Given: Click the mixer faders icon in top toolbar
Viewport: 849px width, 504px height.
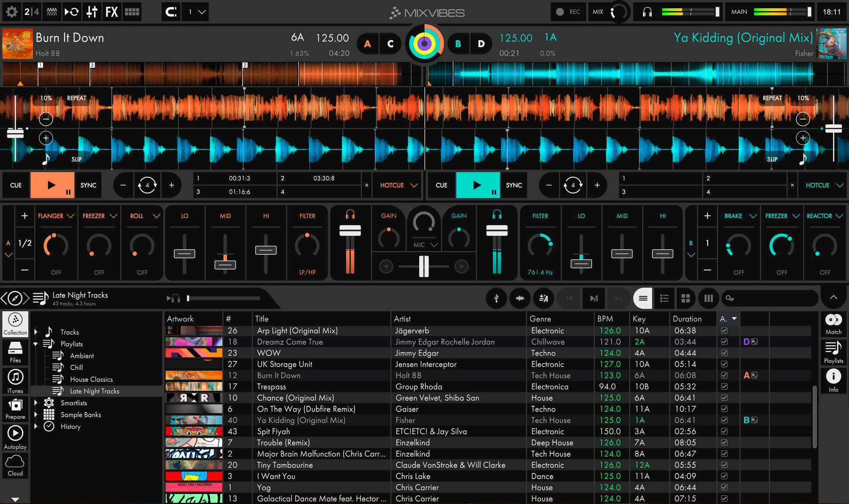Looking at the screenshot, I should pos(92,12).
